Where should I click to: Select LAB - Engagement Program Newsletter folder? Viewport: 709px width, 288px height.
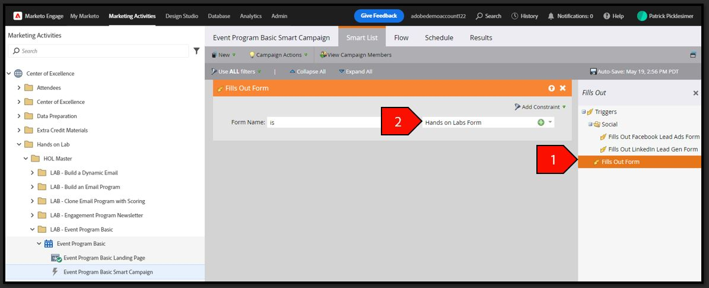[x=97, y=215]
